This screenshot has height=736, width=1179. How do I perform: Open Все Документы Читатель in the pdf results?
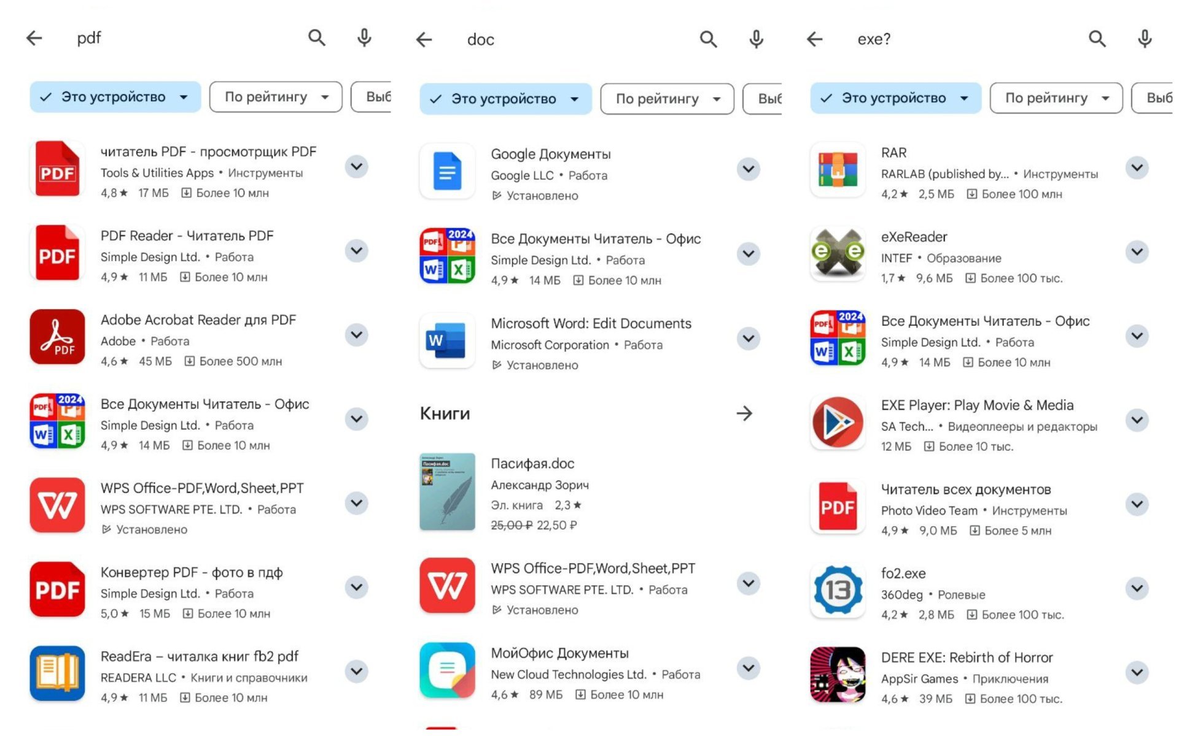tap(205, 404)
